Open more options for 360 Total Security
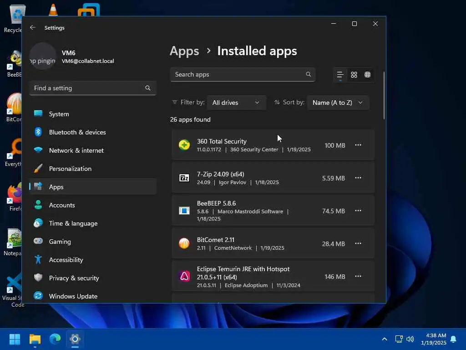The height and width of the screenshot is (350, 466). (x=358, y=145)
